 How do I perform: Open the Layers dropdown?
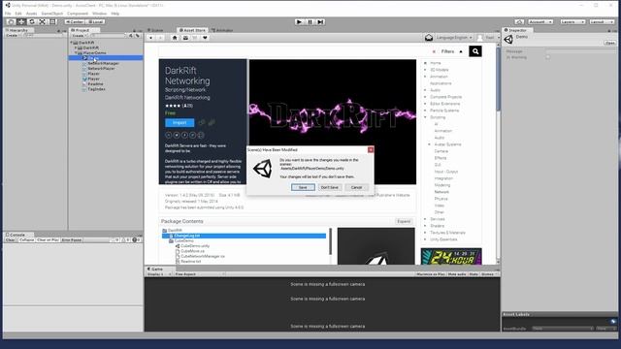[x=572, y=21]
